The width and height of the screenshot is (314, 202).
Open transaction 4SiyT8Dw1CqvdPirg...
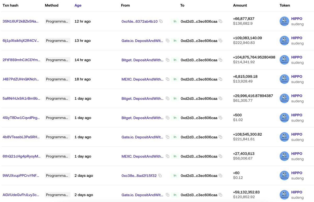(x=21, y=118)
